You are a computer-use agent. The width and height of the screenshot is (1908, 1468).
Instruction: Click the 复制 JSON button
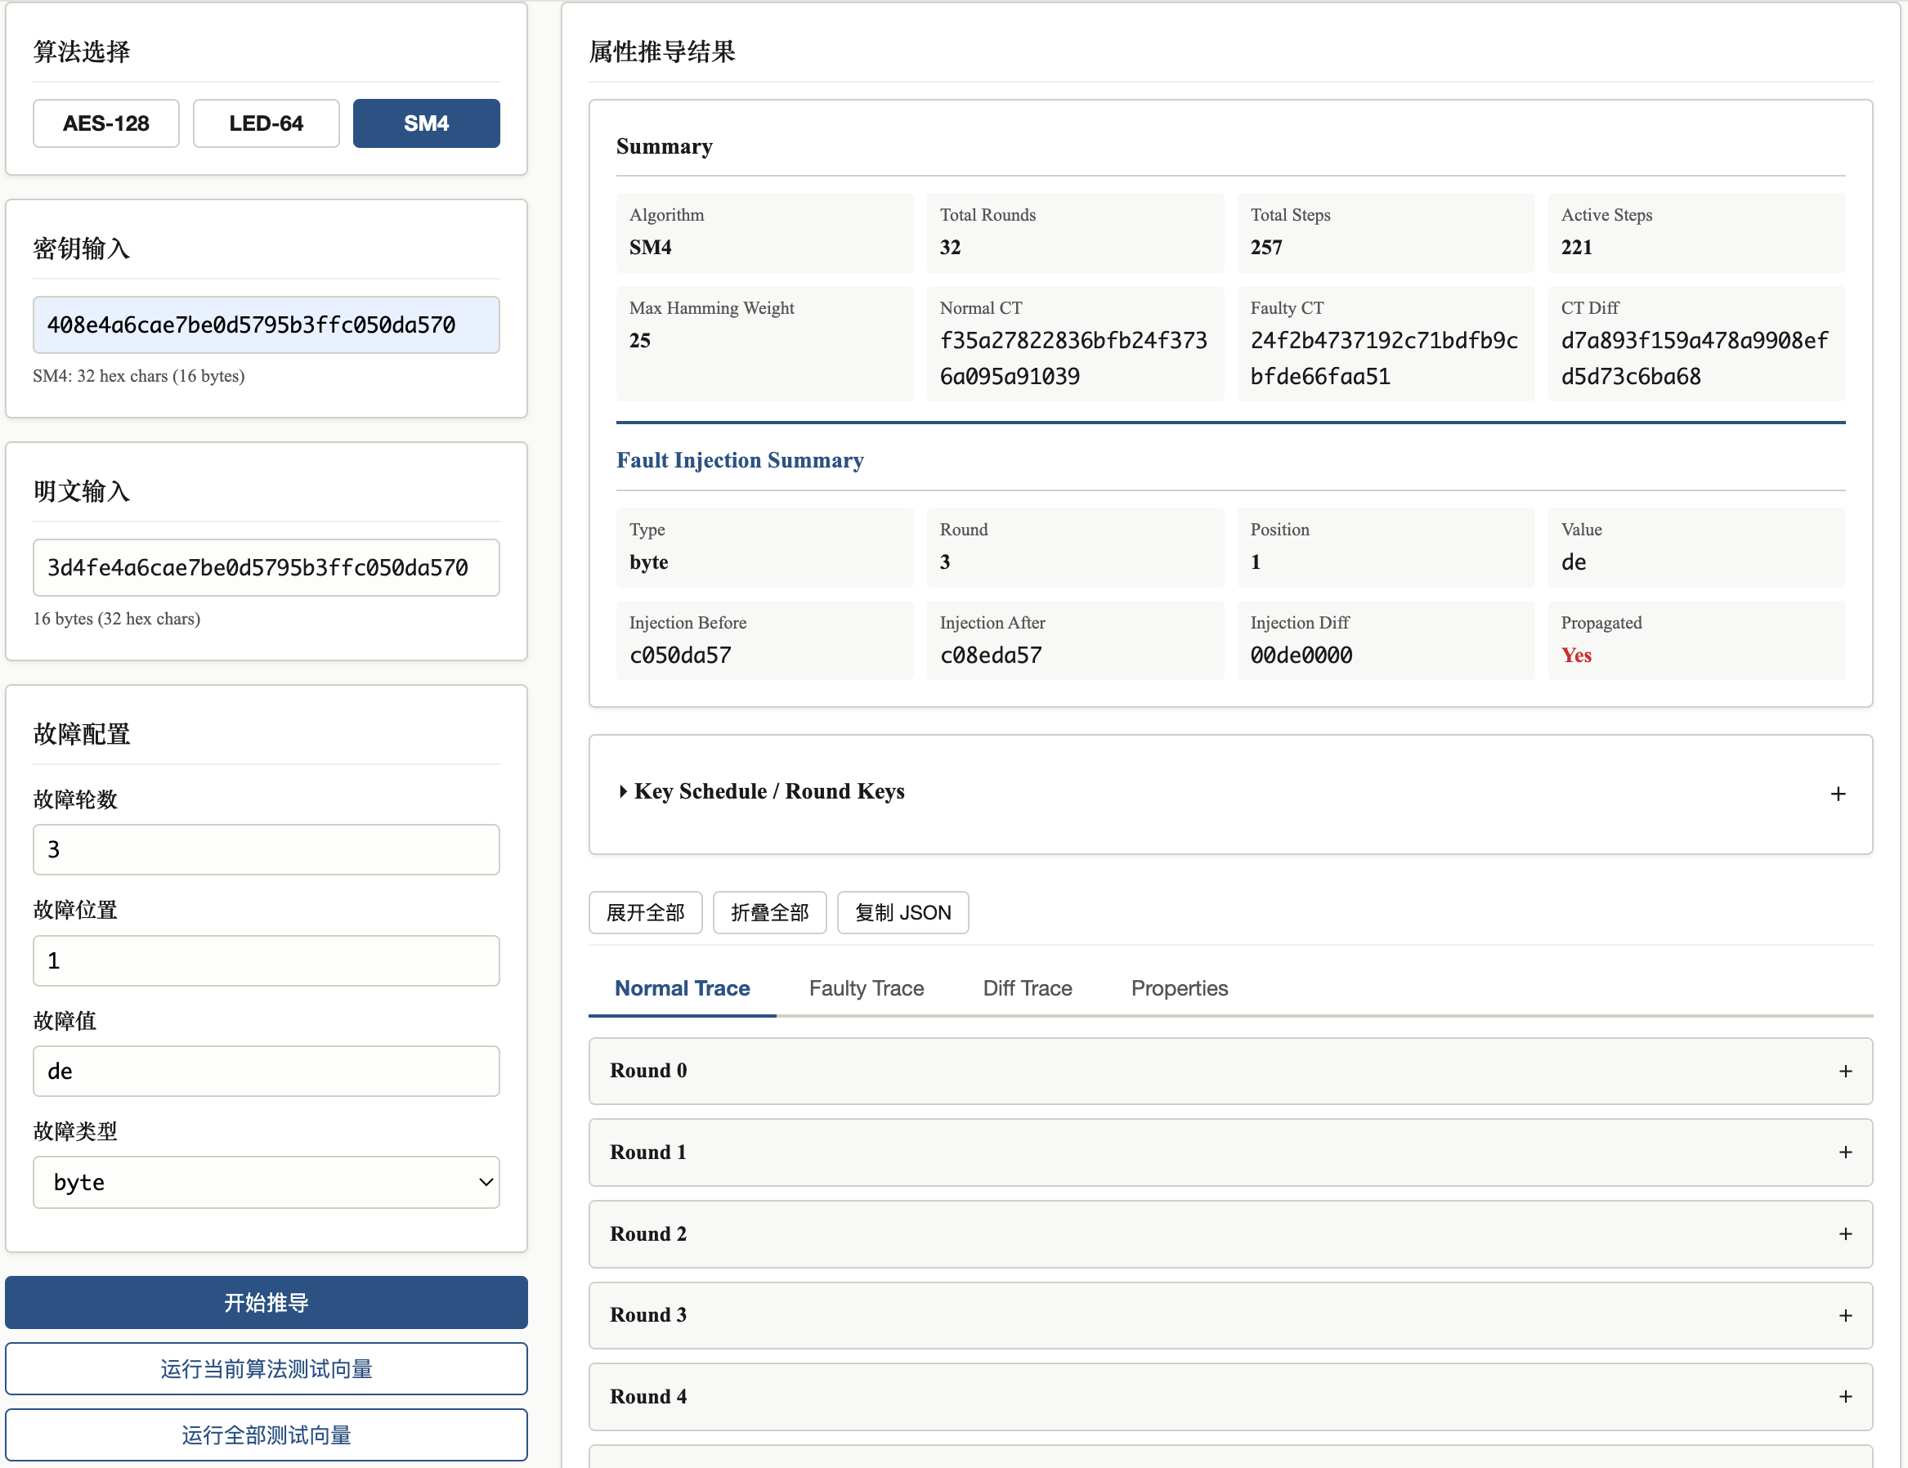(x=902, y=912)
